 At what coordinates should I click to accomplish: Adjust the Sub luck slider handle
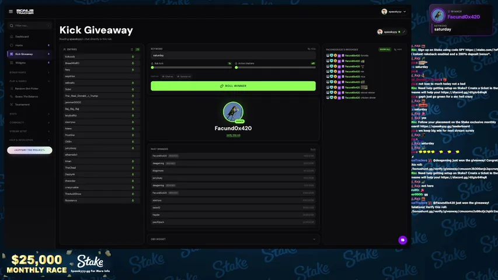[152, 67]
